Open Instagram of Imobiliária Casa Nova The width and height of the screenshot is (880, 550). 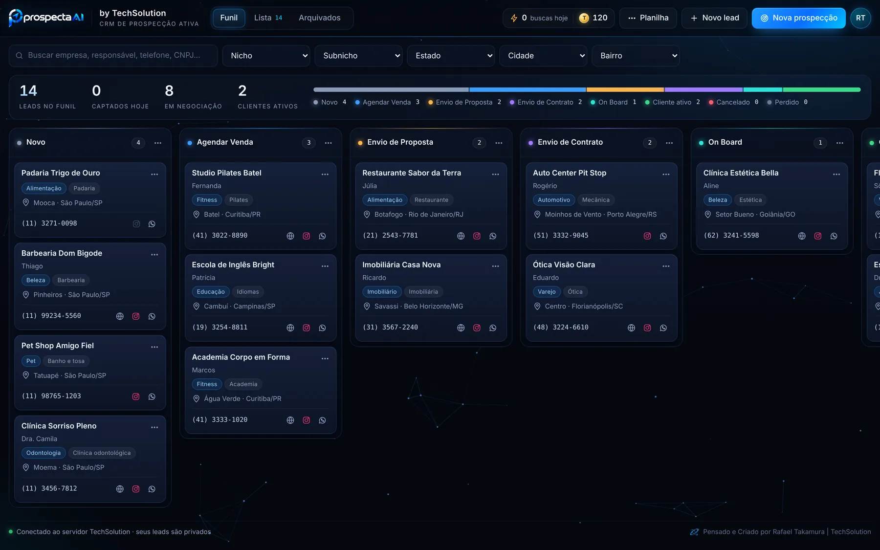tap(477, 328)
